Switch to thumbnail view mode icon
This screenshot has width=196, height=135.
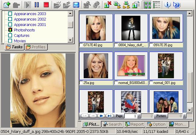pos(148,5)
